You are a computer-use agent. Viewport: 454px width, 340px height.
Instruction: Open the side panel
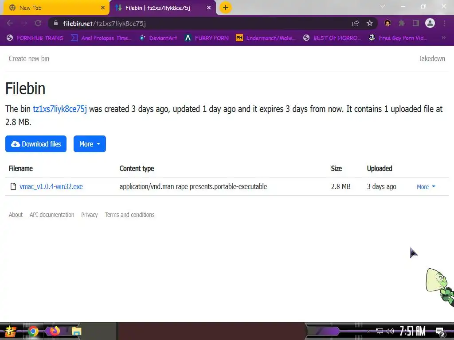click(416, 23)
